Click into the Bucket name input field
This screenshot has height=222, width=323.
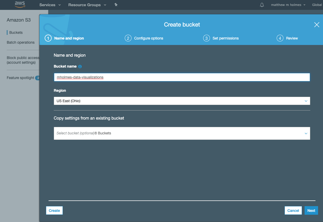tap(182, 77)
